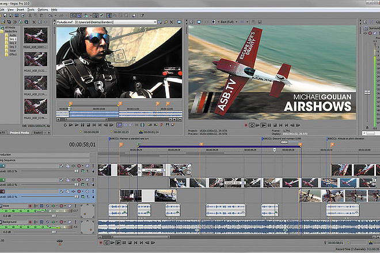Image resolution: width=380 pixels, height=253 pixels.
Task: Click the Undo arrow in main toolbar
Action: [x=50, y=16]
